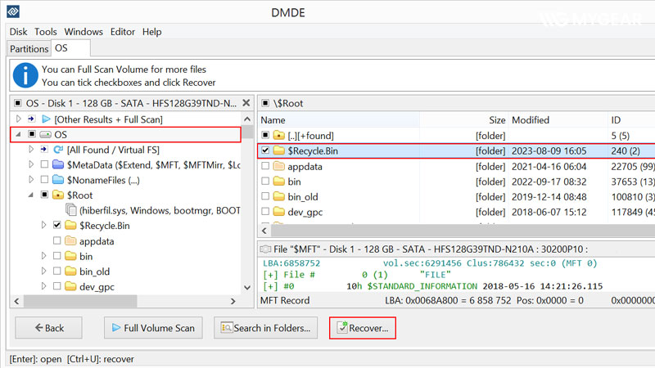Image resolution: width=655 pixels, height=368 pixels.
Task: Open Search in Folders dialog
Action: [x=265, y=328]
